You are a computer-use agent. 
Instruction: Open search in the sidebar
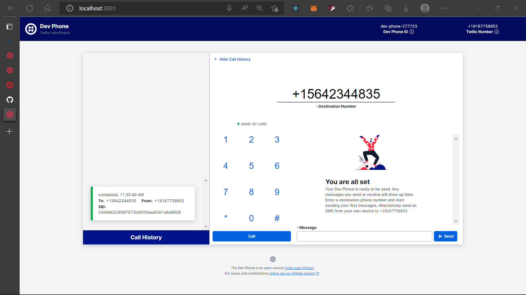coord(10,41)
